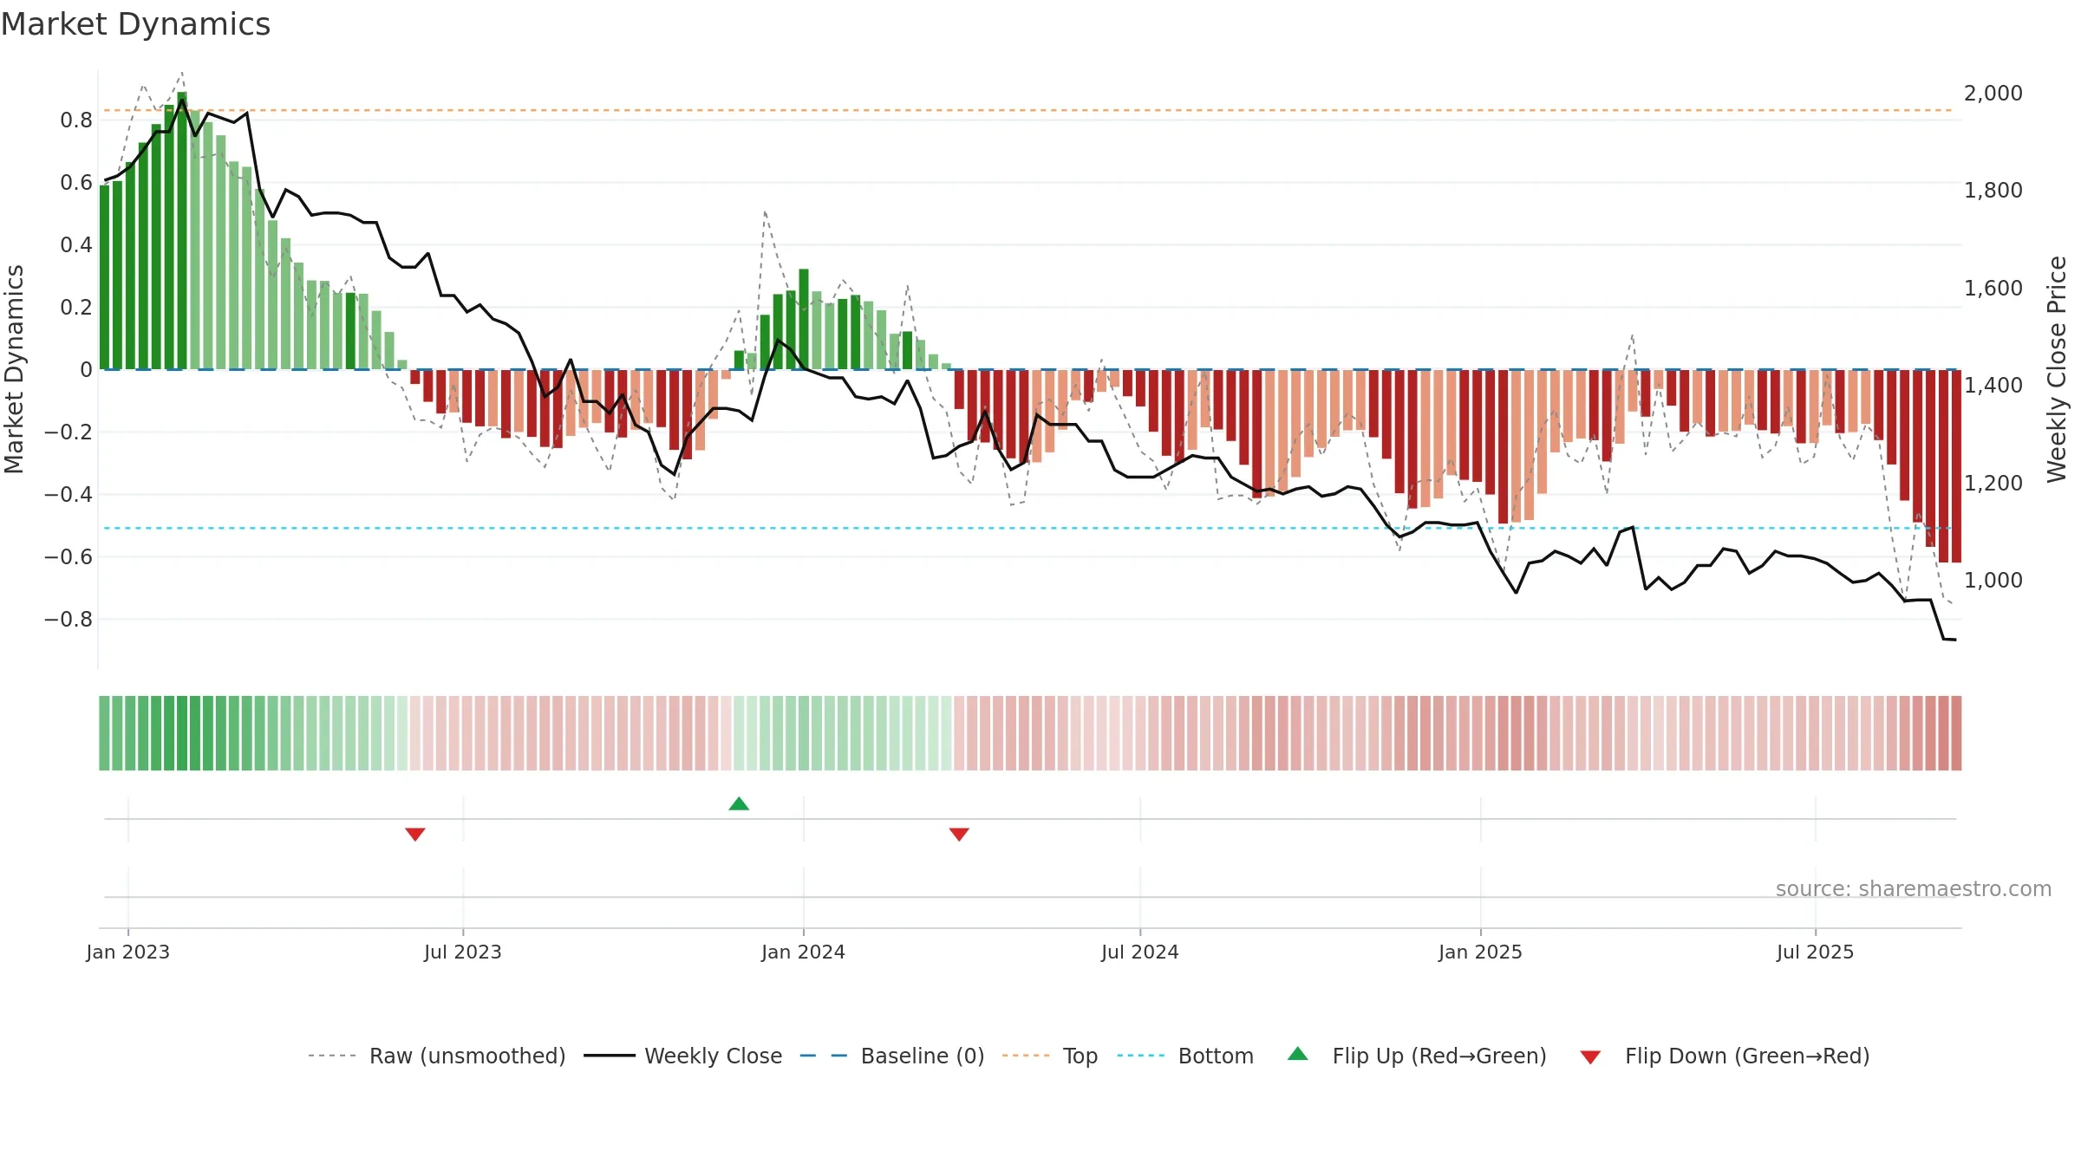Click the −0.2 left axis label

[x=68, y=432]
